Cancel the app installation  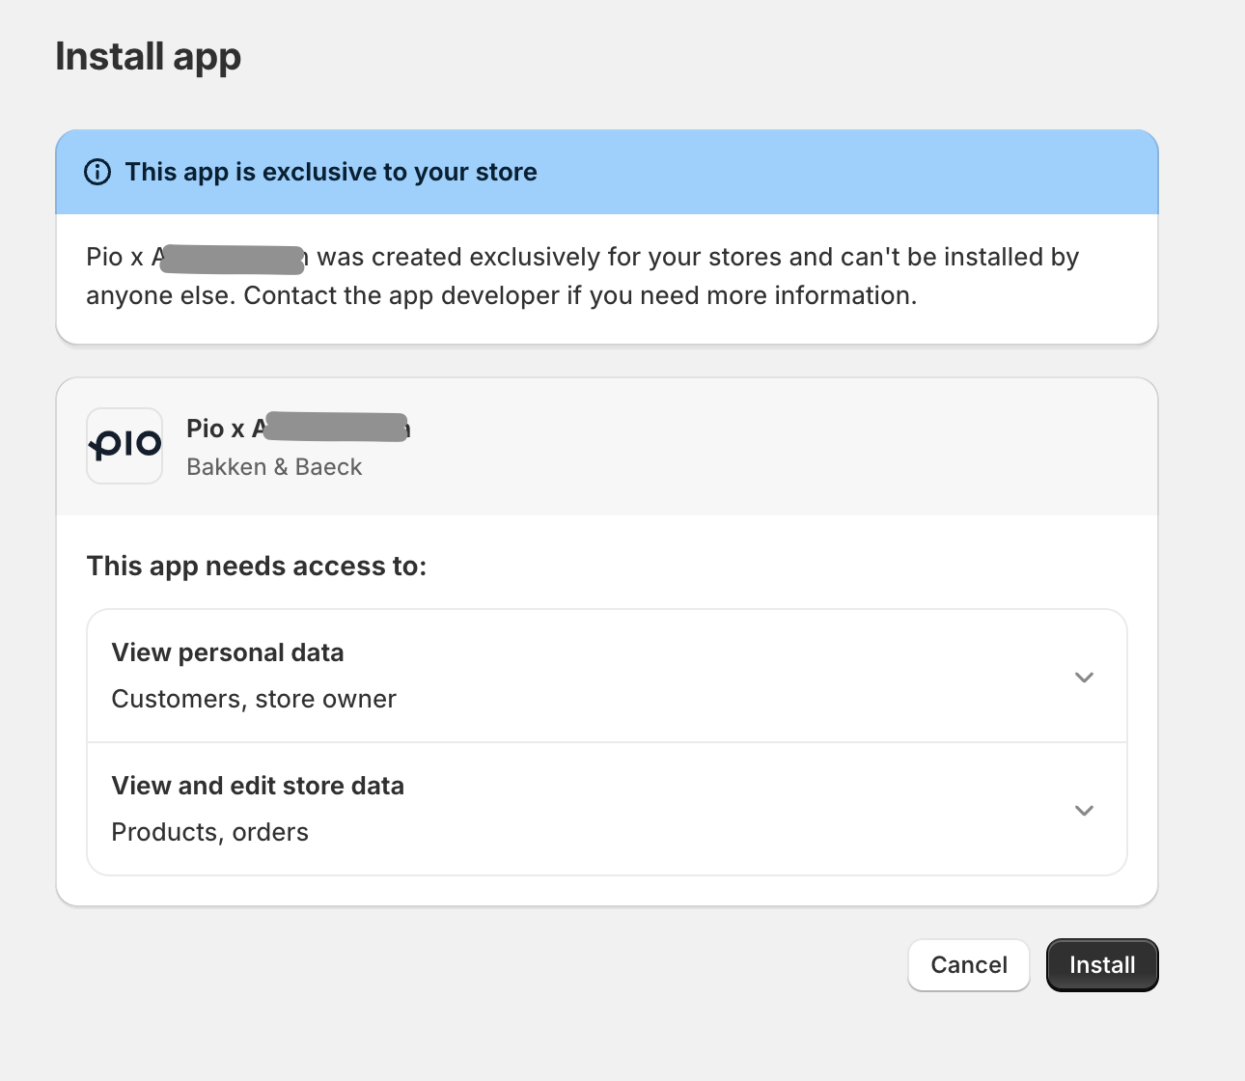pyautogui.click(x=969, y=965)
